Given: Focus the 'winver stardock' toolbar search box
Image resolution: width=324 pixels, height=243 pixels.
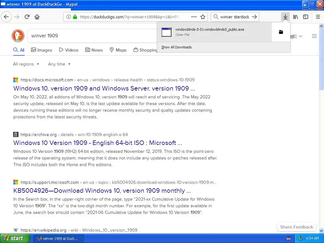Looking at the screenshot, I should pos(235,17).
